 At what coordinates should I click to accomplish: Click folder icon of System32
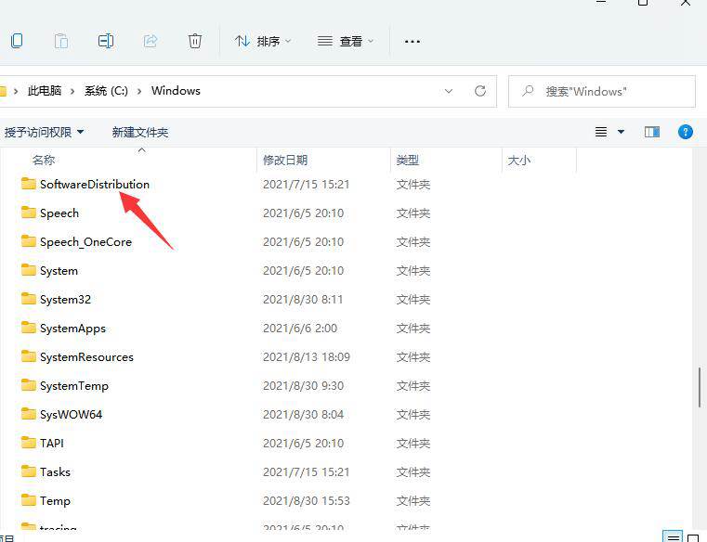point(29,299)
